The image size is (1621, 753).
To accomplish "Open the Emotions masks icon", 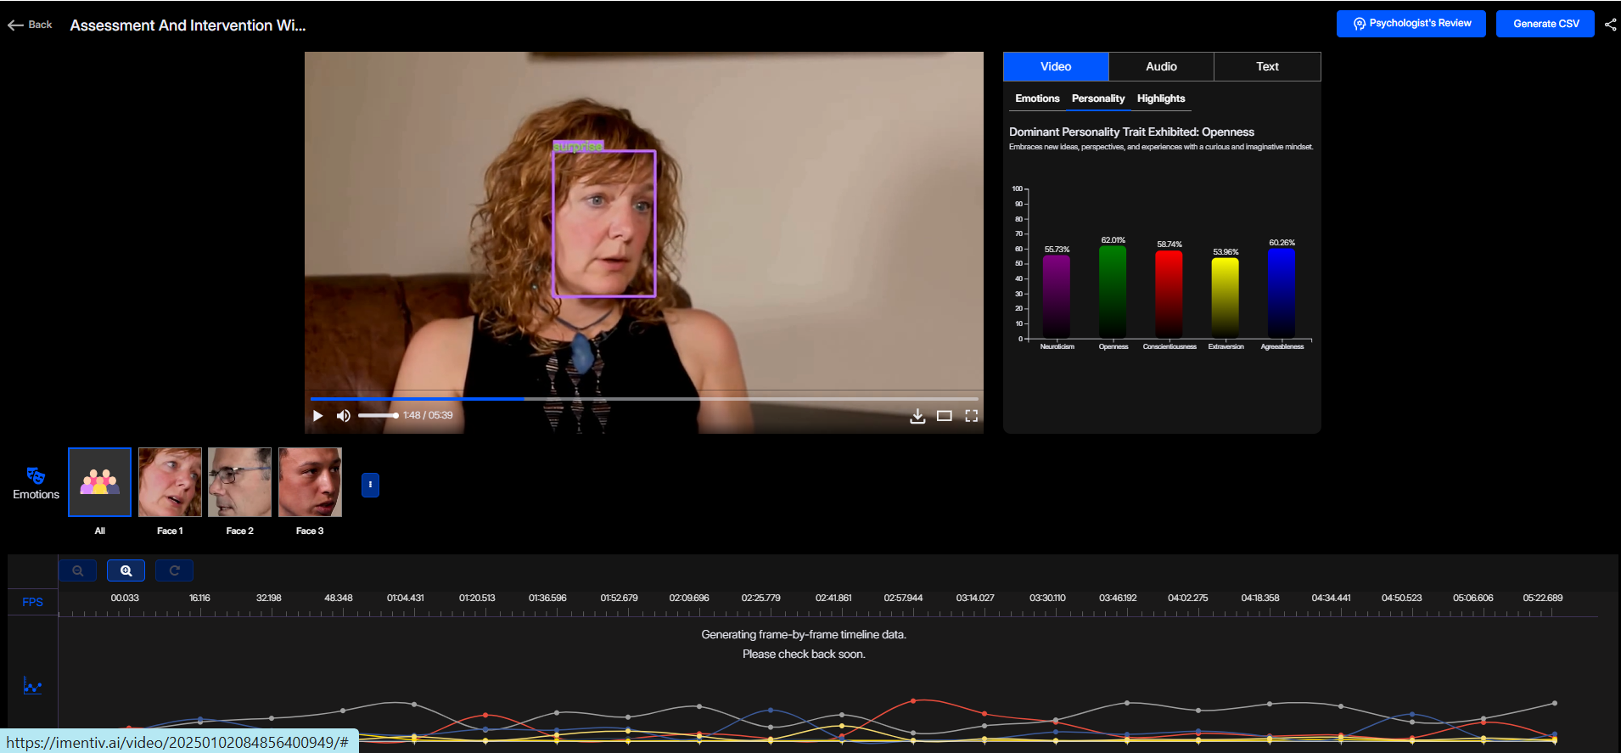I will coord(36,475).
